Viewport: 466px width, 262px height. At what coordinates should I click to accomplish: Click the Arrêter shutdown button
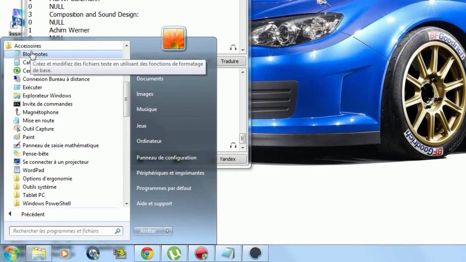pyautogui.click(x=148, y=231)
